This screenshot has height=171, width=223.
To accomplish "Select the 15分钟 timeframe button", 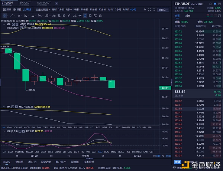I will (92, 9).
